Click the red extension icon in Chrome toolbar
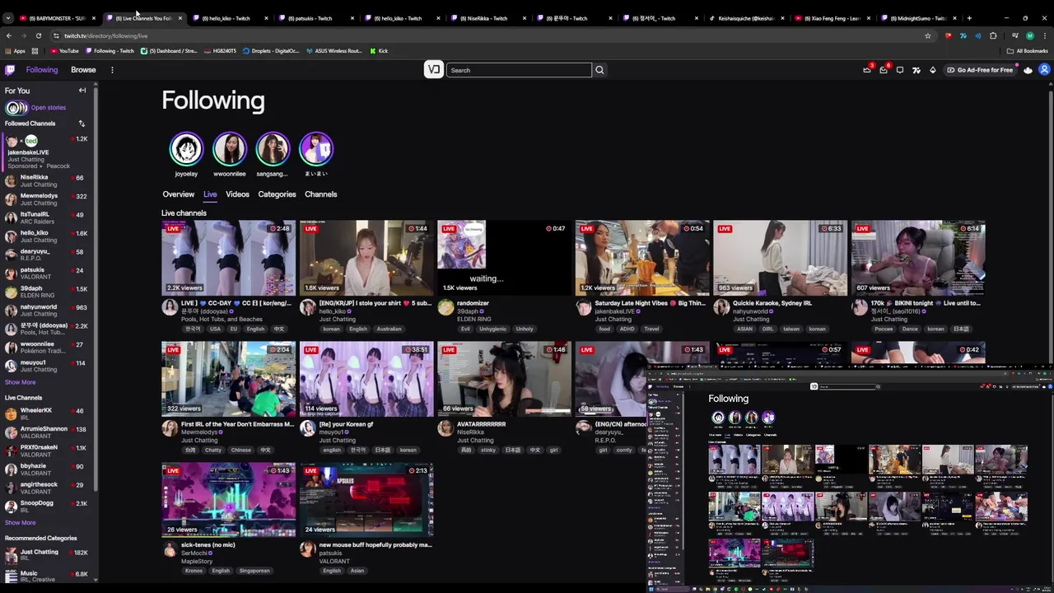This screenshot has width=1054, height=593. click(949, 35)
